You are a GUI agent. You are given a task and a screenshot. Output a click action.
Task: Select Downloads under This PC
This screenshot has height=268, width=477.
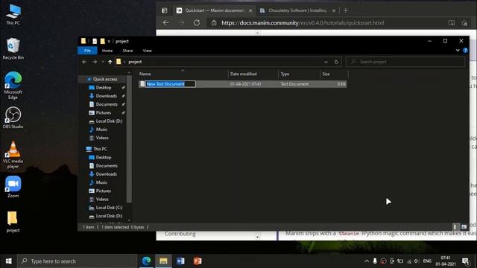[106, 174]
